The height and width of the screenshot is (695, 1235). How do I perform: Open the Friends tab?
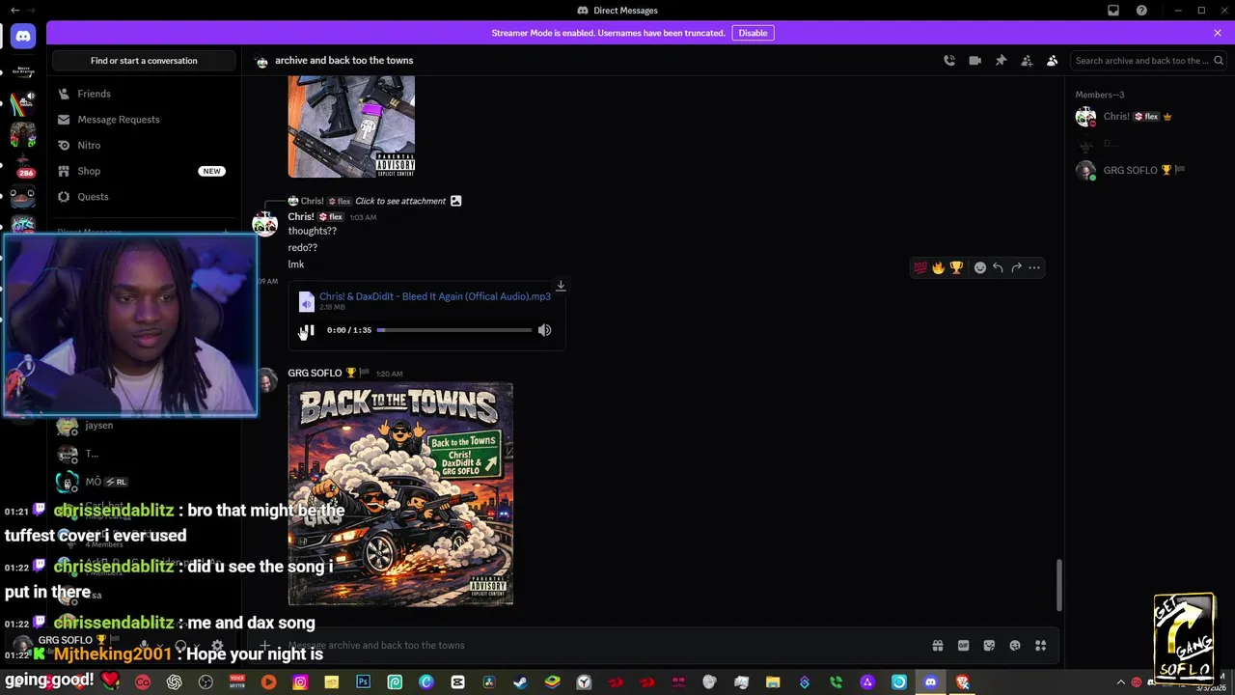[145, 94]
